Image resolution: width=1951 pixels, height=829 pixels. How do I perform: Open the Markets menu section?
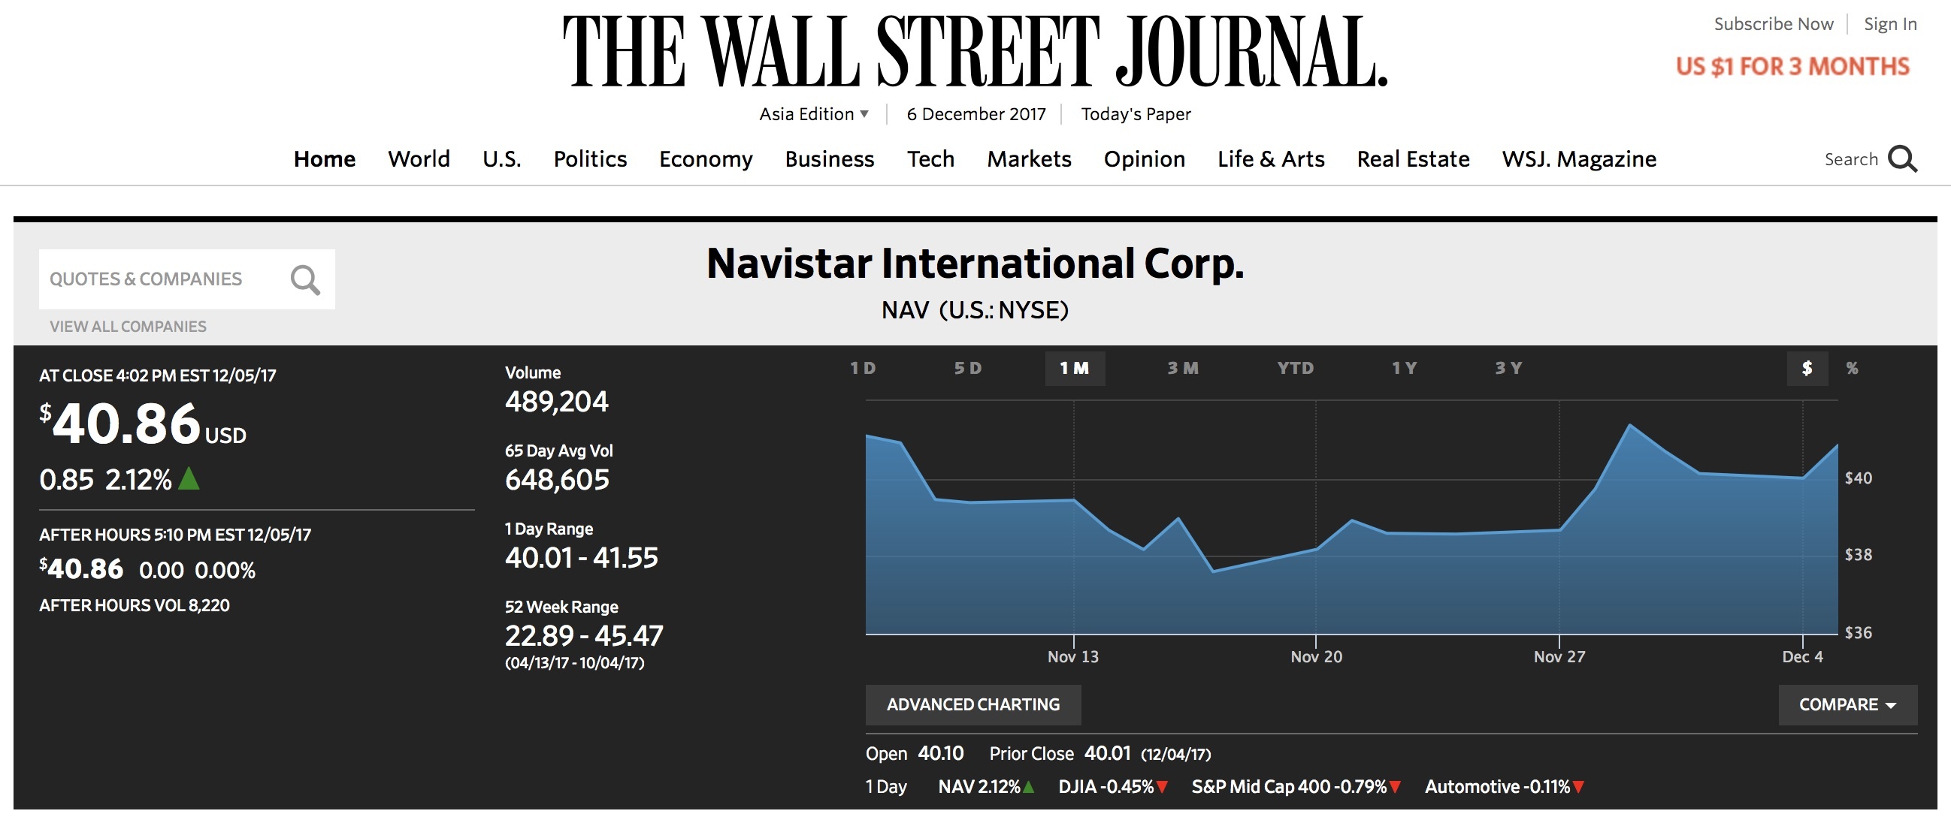1029,159
